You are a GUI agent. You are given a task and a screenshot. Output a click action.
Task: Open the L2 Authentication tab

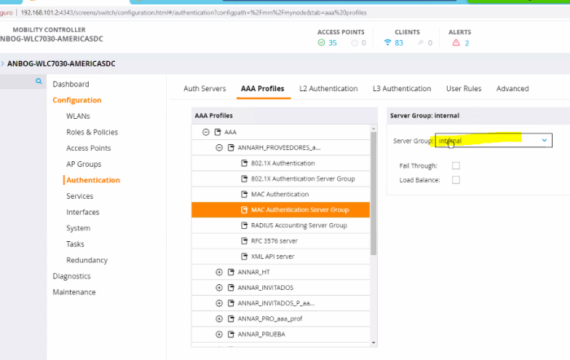click(329, 89)
